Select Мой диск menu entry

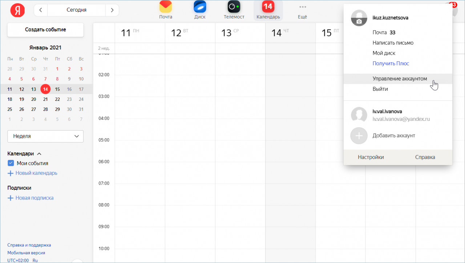(x=384, y=53)
